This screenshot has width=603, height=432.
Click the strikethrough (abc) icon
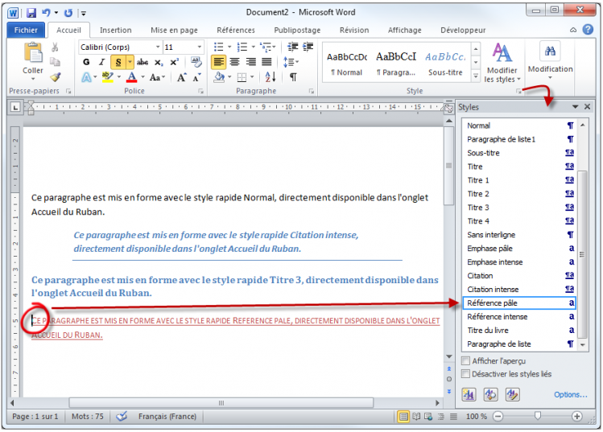coord(142,62)
